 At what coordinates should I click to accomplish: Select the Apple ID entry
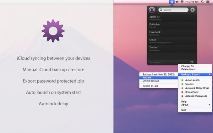click(172, 18)
